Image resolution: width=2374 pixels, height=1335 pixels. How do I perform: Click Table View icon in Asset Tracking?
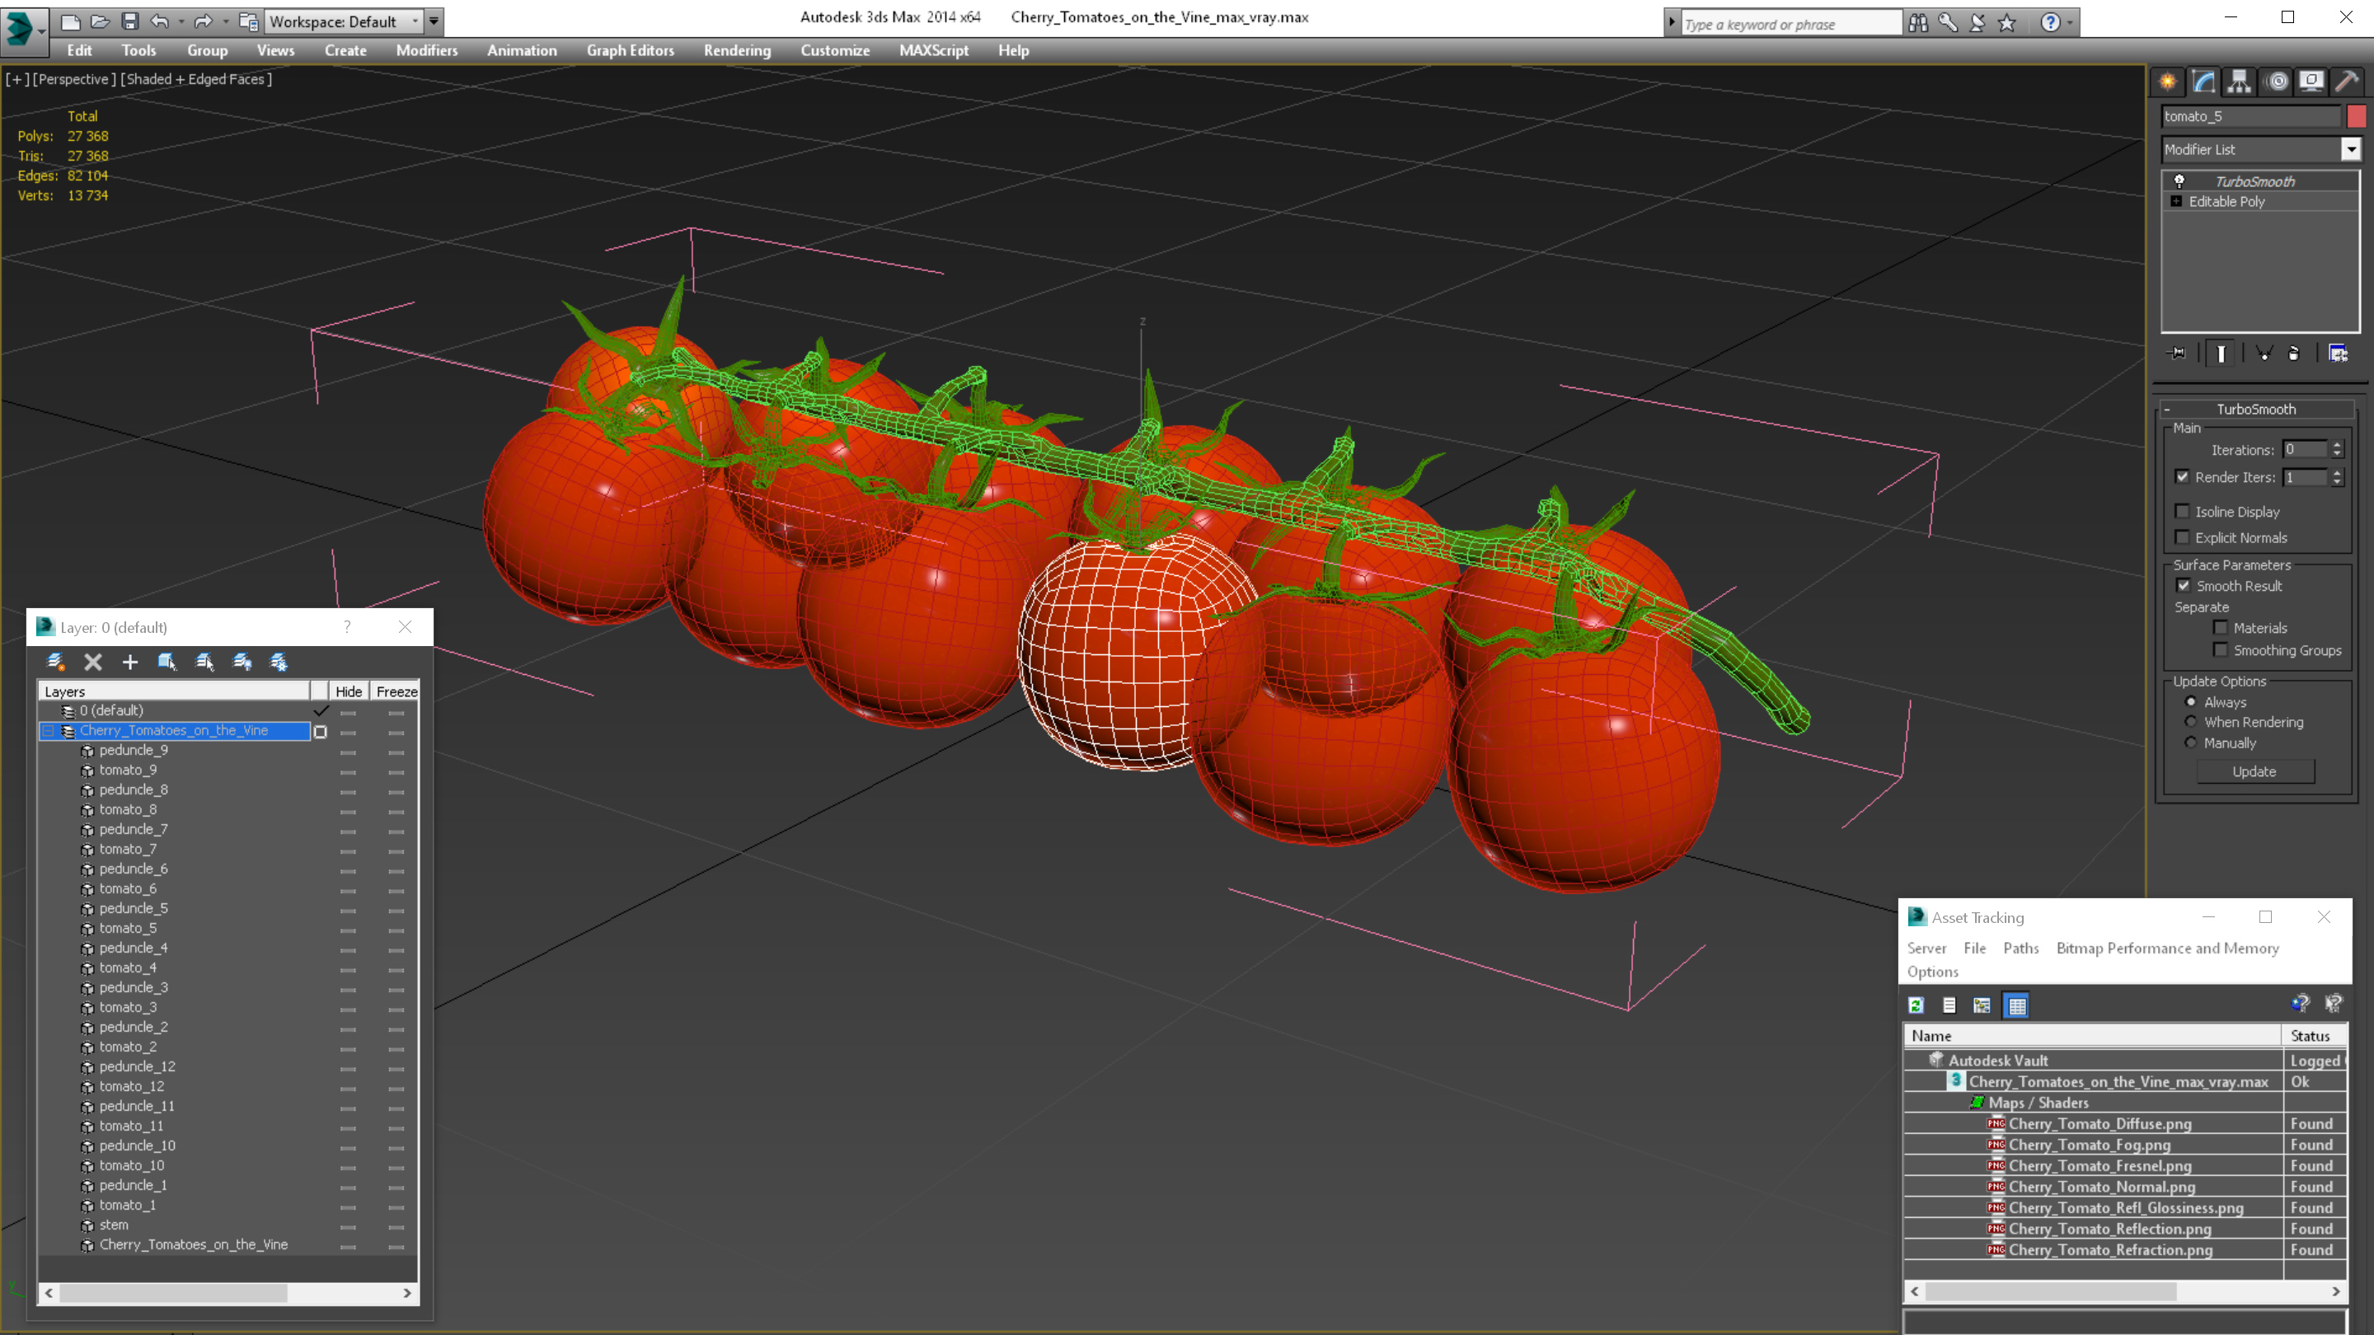pyautogui.click(x=2017, y=1005)
